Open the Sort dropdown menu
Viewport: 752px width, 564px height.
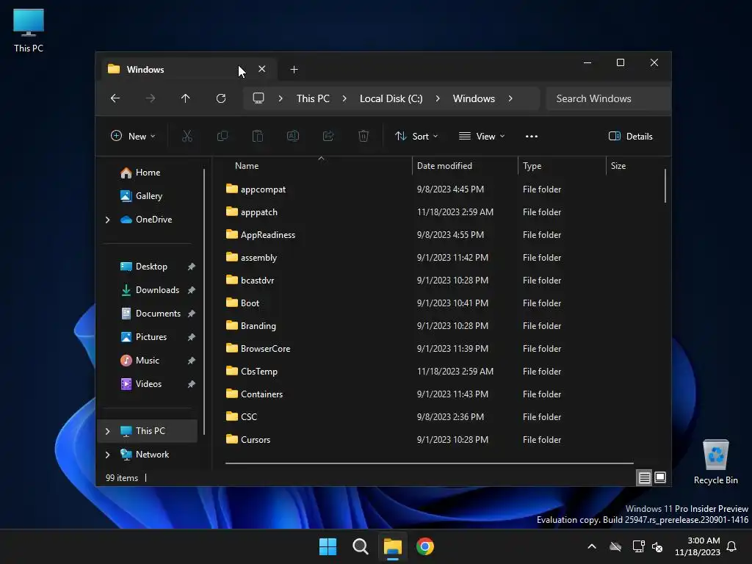click(416, 136)
